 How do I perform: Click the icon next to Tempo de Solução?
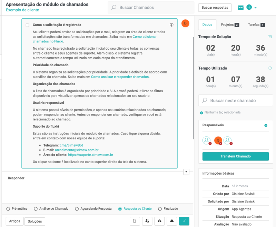[270, 37]
